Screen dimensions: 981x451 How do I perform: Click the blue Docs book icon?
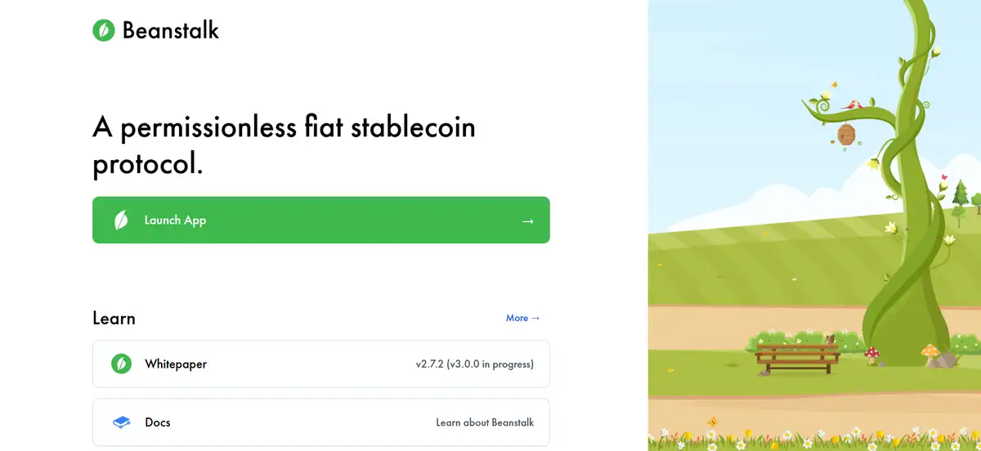click(x=121, y=422)
